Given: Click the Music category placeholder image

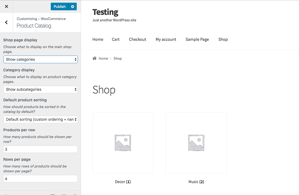Looking at the screenshot, I should pos(196,143).
